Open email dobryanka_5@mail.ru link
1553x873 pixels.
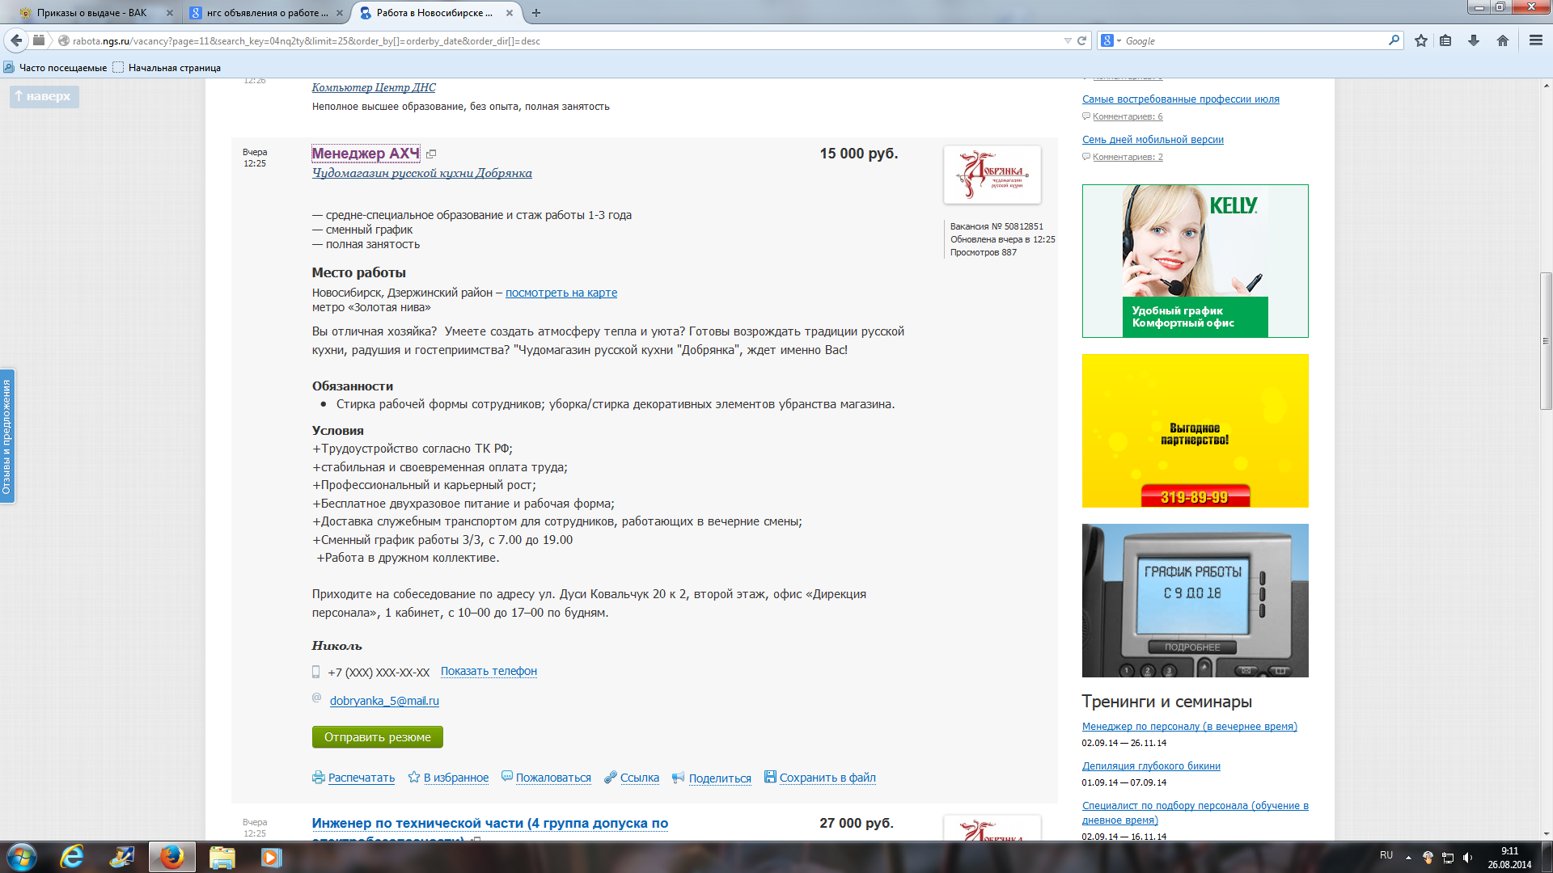(x=384, y=701)
